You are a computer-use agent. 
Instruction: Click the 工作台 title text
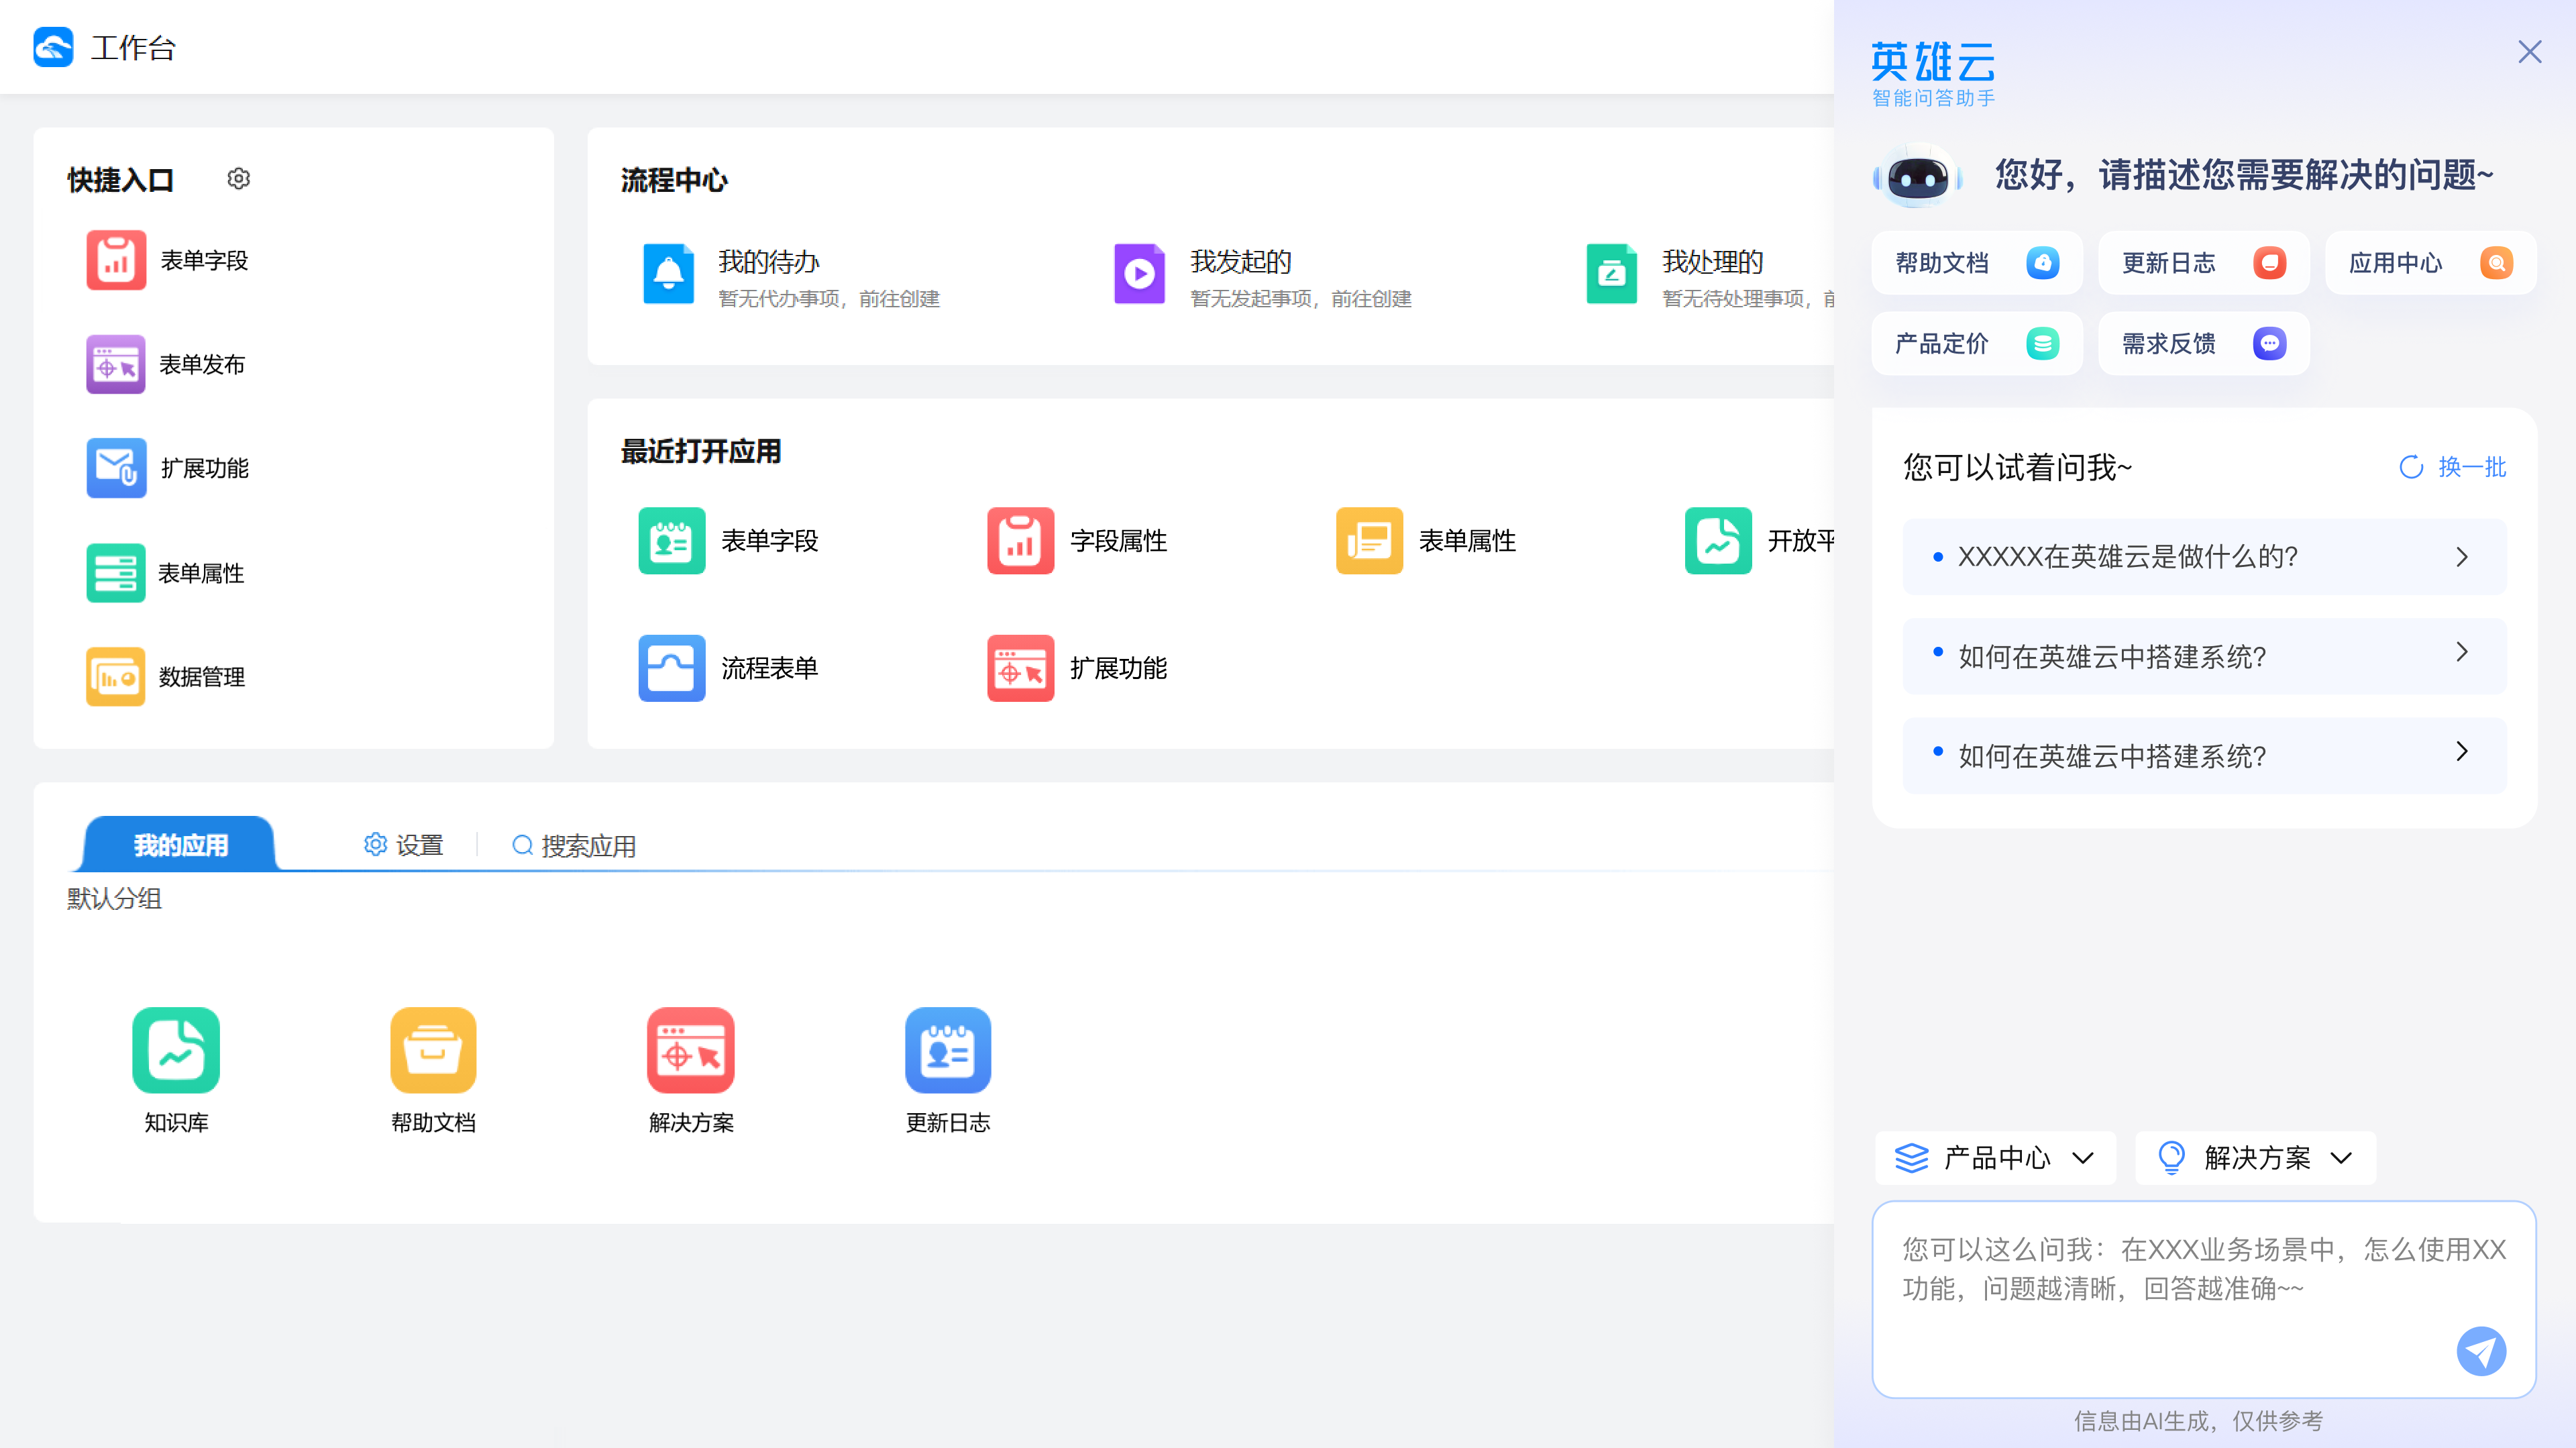click(x=133, y=48)
